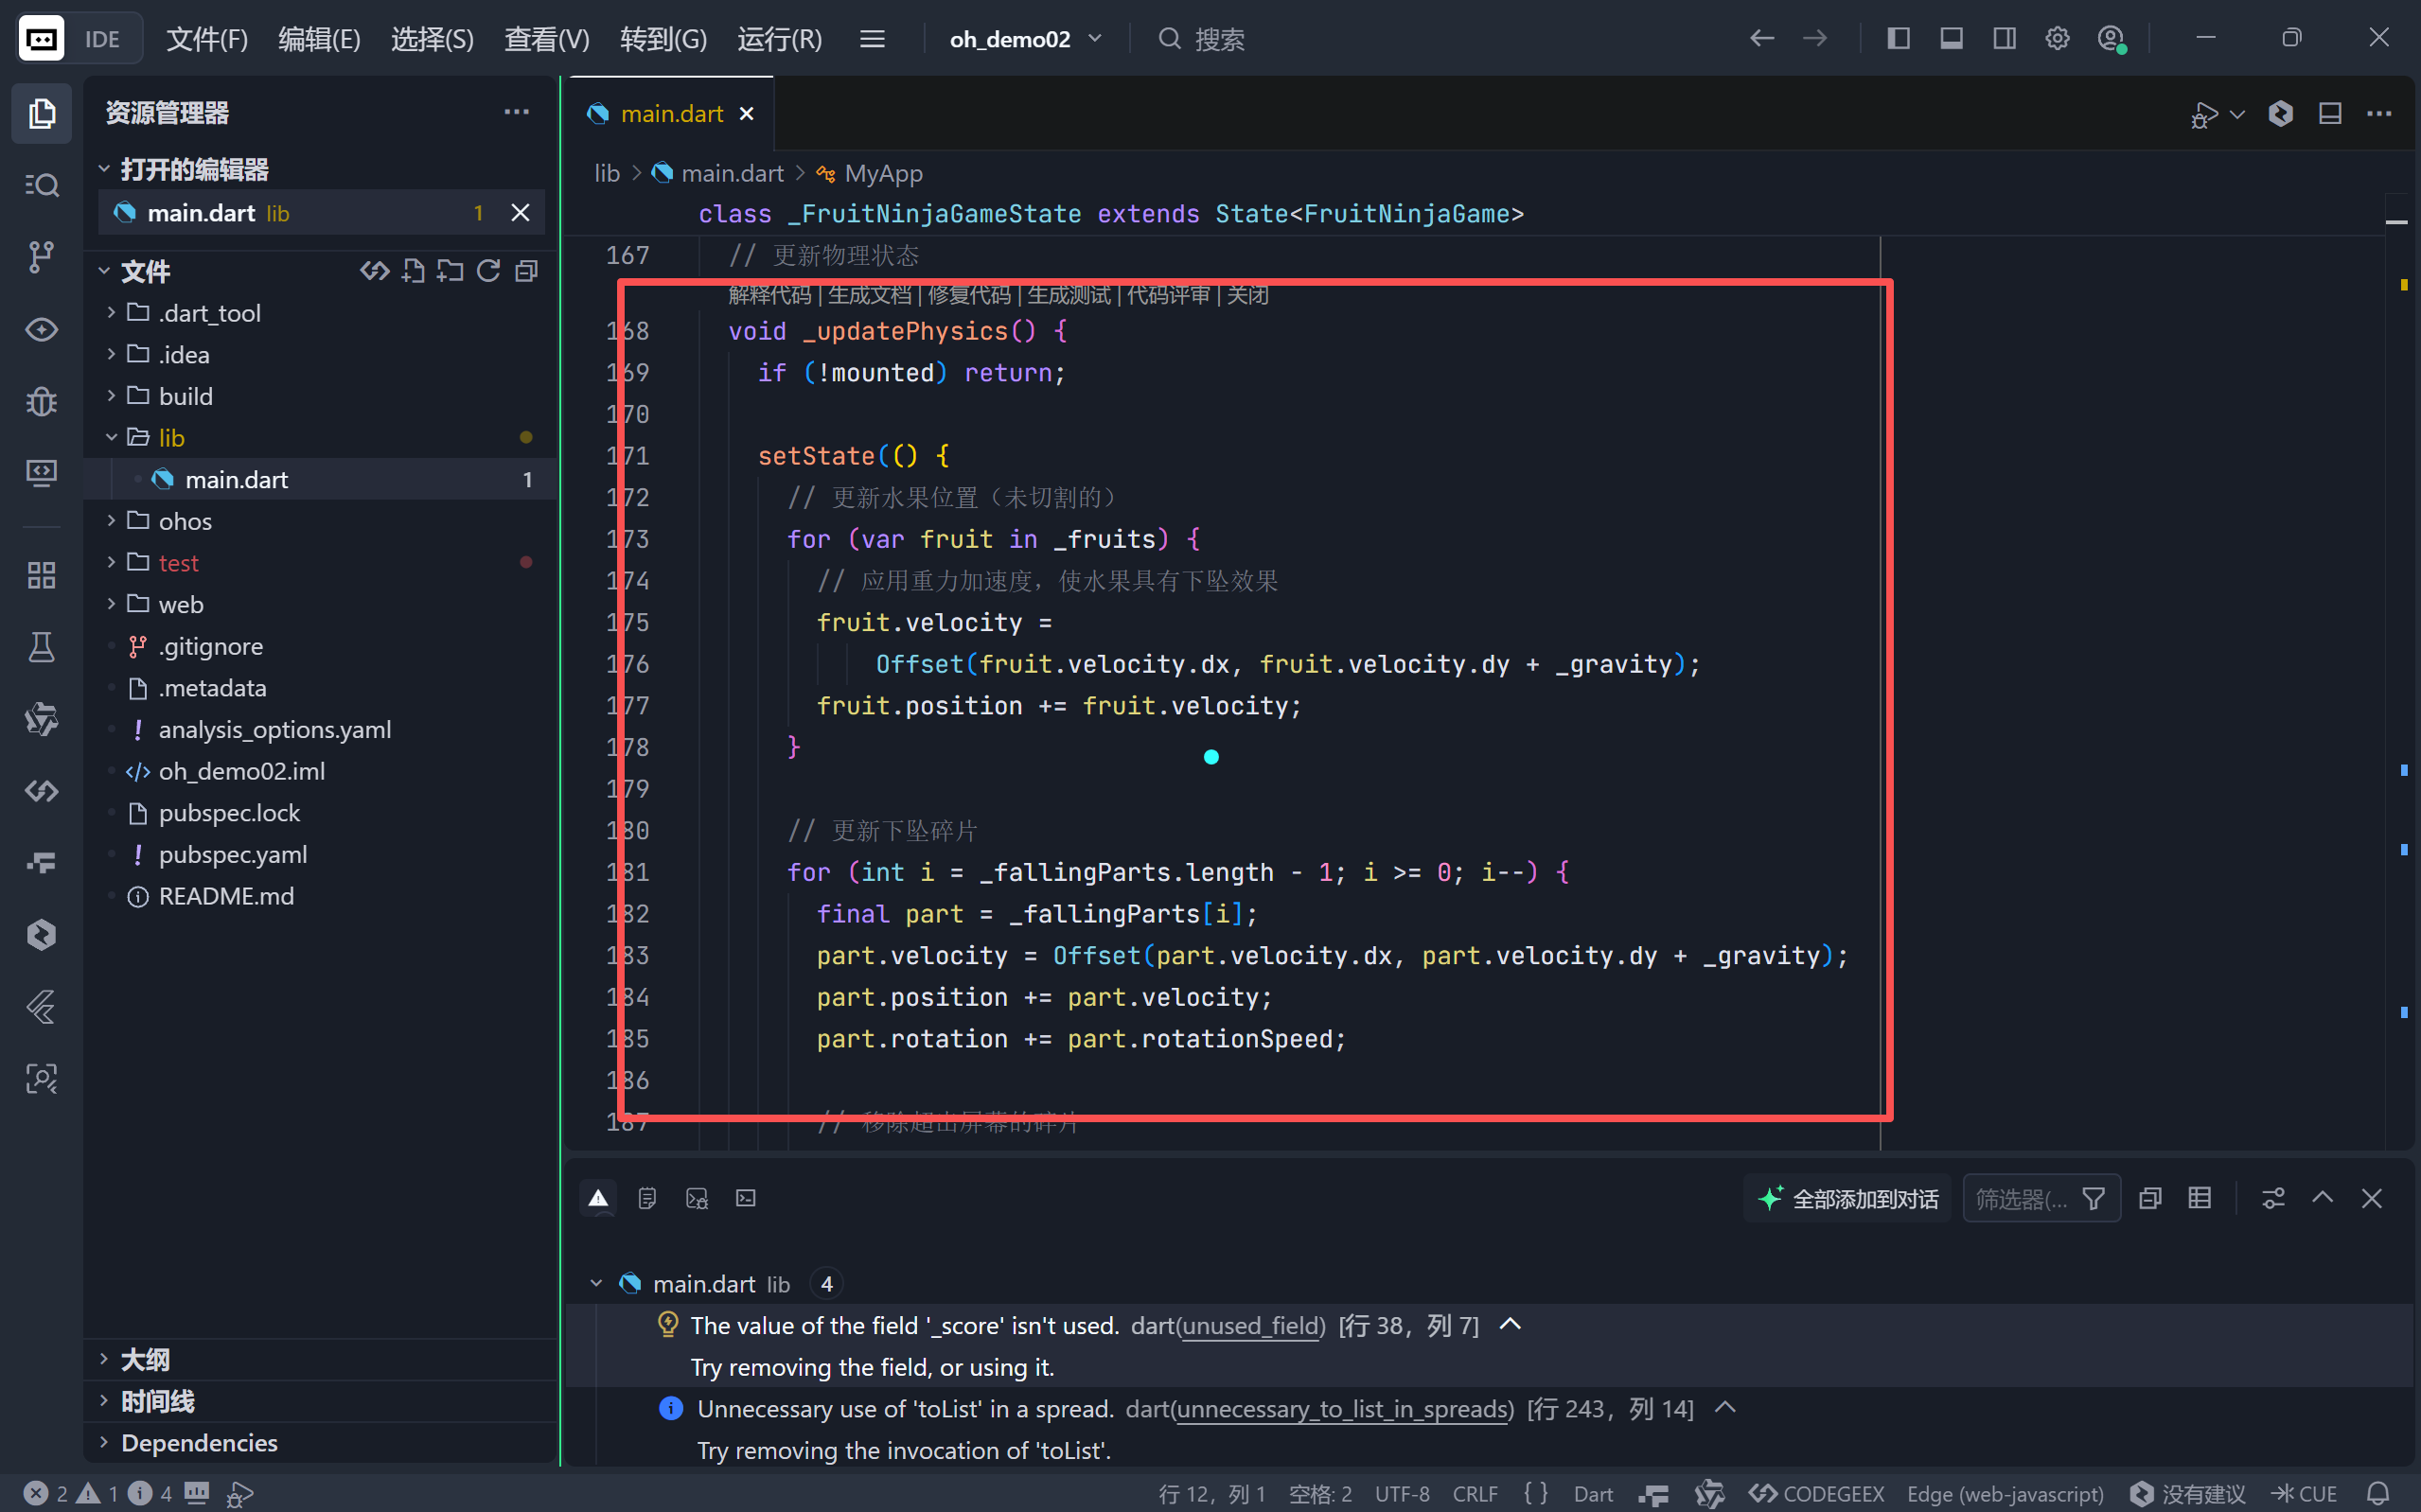Open the Search view in sidebar
2421x1512 pixels.
point(41,185)
